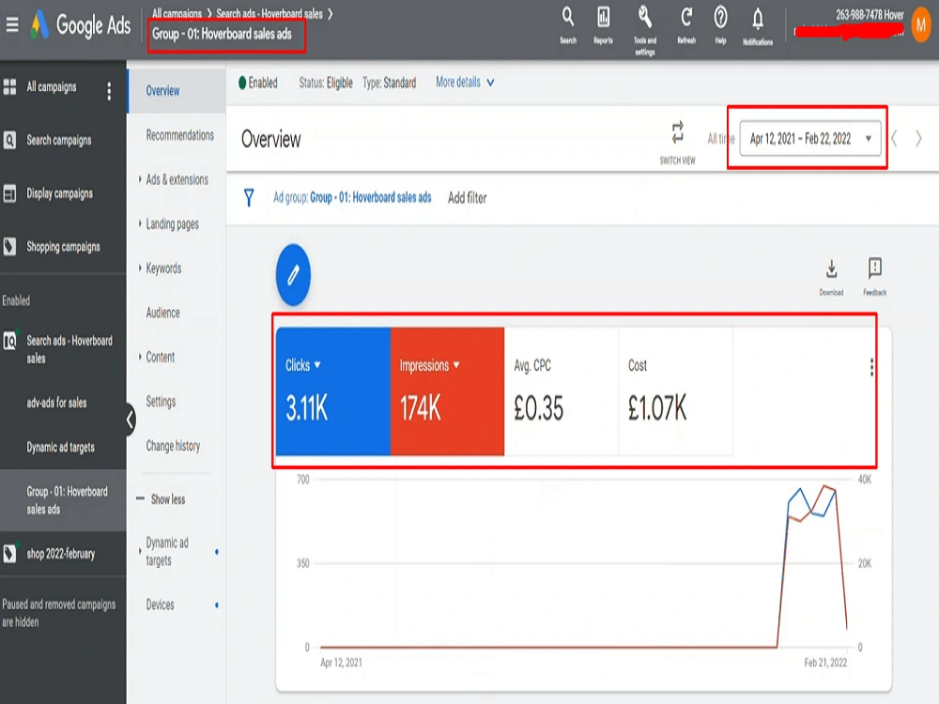The height and width of the screenshot is (704, 939).
Task: Go to previous date range arrow
Action: click(895, 139)
